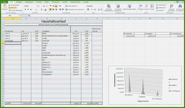Activate the Format übertragen paintbrush

pos(15,10)
